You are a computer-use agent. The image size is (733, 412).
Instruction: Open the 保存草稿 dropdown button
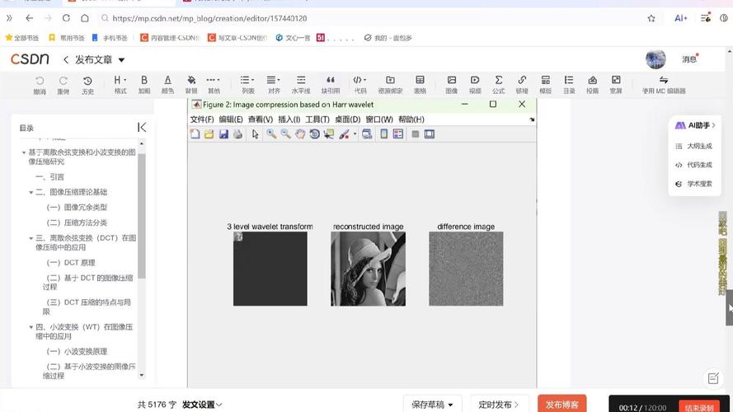[432, 405]
